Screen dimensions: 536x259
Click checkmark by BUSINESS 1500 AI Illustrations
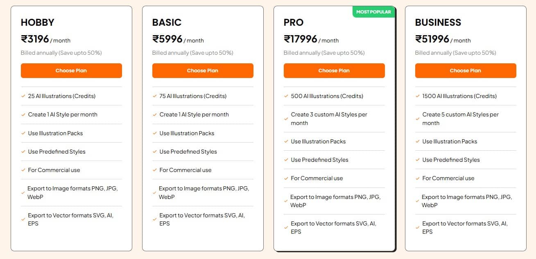coord(418,96)
